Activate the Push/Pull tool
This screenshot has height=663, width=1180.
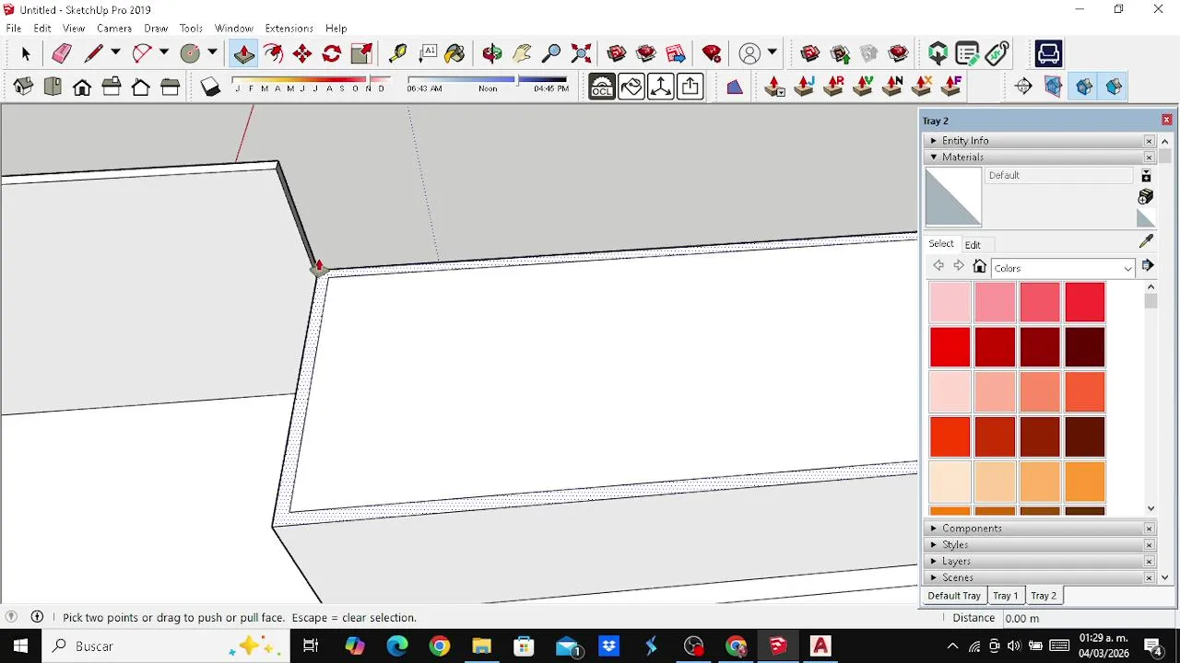pos(243,54)
